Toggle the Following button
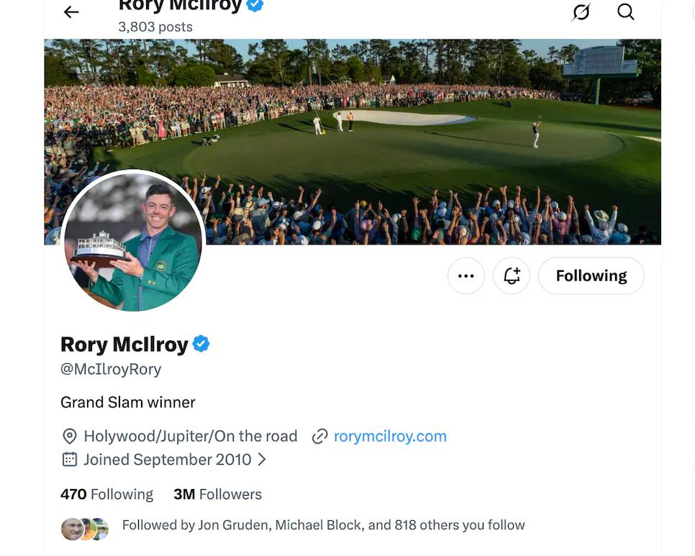 coord(591,275)
